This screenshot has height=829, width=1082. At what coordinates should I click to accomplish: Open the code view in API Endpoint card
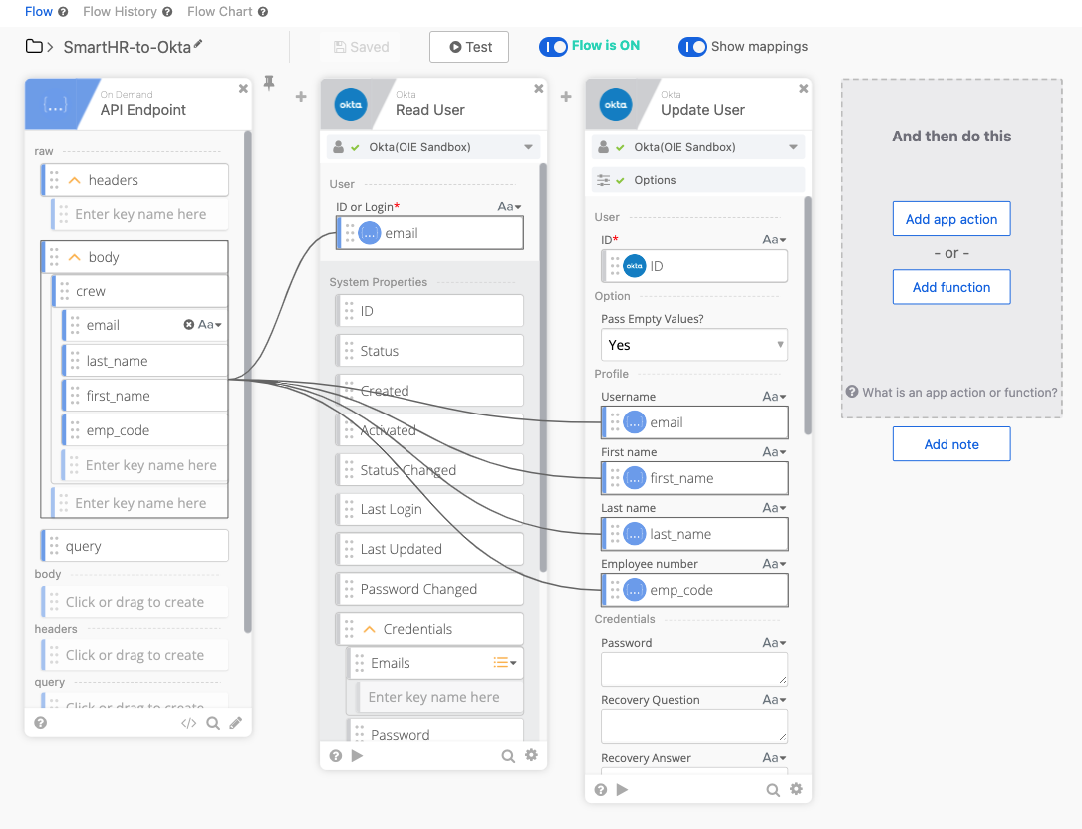189,722
